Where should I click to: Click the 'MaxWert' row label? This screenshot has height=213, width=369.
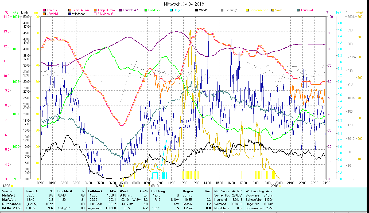[9, 200]
